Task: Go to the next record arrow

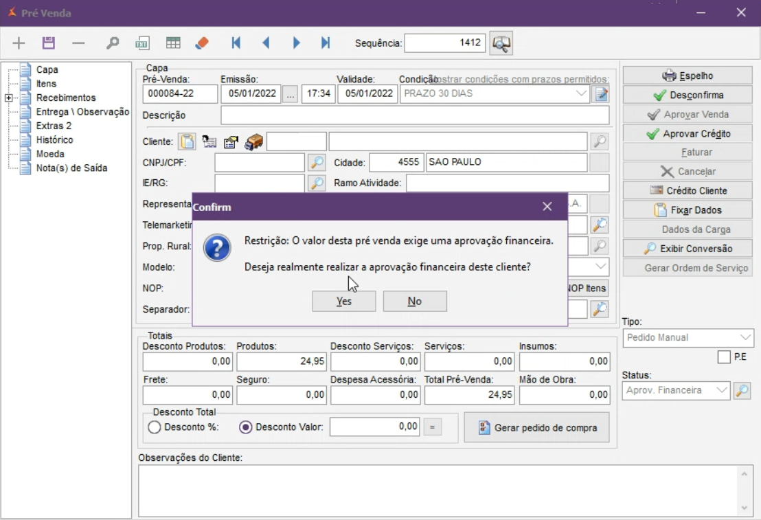Action: tap(297, 43)
